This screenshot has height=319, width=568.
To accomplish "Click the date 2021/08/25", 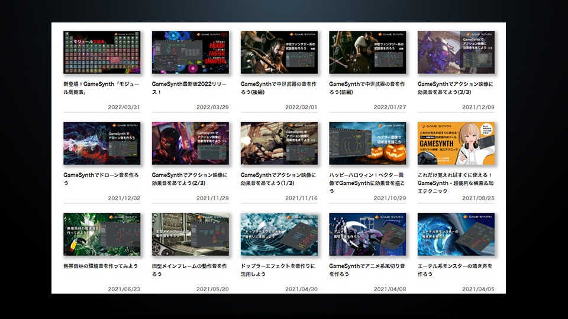I will (478, 198).
